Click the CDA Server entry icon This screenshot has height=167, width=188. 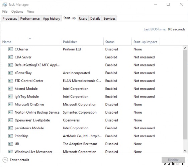(11, 57)
